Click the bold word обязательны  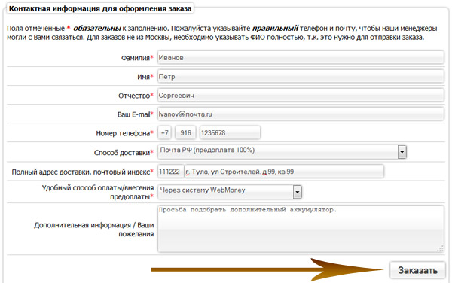click(x=97, y=28)
